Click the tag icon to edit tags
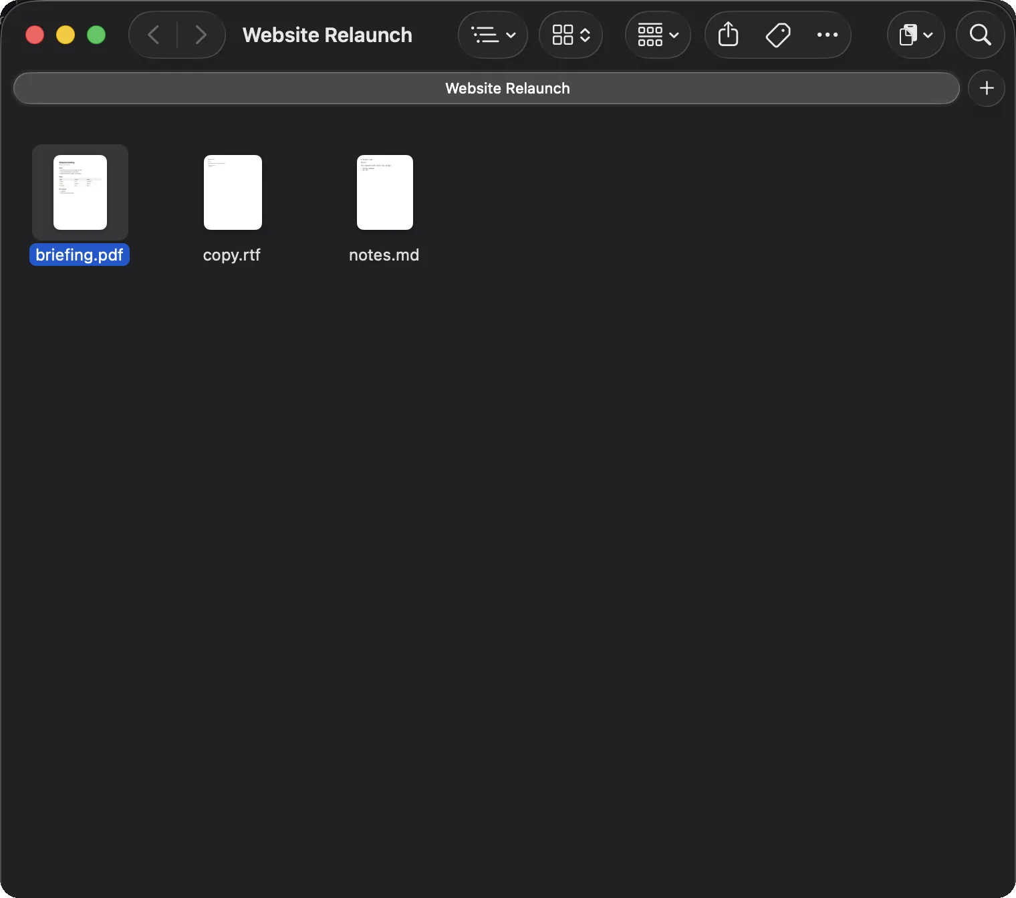This screenshot has width=1016, height=898. (x=778, y=35)
